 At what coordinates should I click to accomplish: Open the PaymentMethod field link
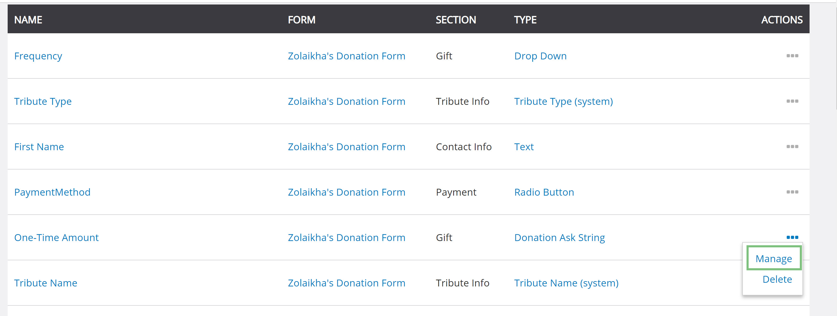point(52,192)
